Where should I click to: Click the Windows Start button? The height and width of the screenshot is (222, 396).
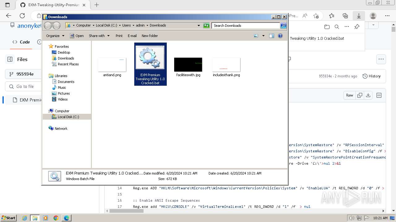click(8, 218)
